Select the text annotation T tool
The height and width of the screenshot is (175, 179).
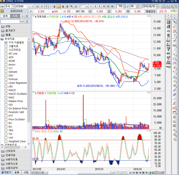click(174, 41)
